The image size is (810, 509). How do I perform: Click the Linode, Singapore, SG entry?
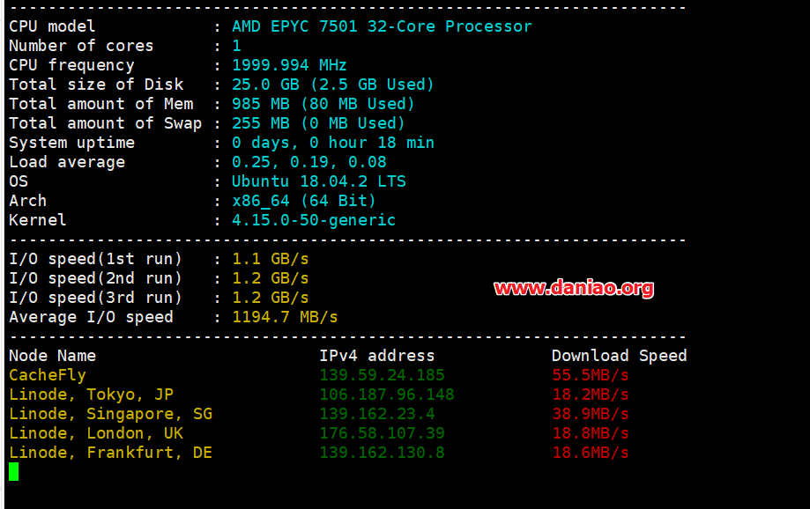click(x=110, y=414)
